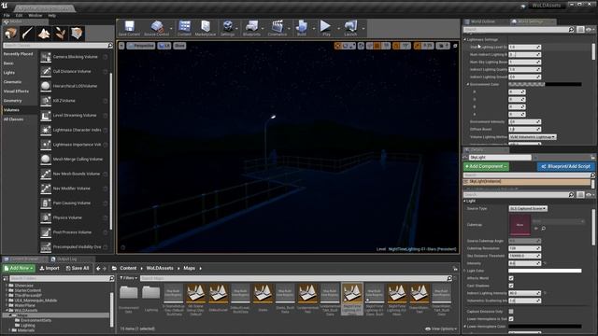598x336 pixels.
Task: Click the Import button
Action: [x=50, y=269]
